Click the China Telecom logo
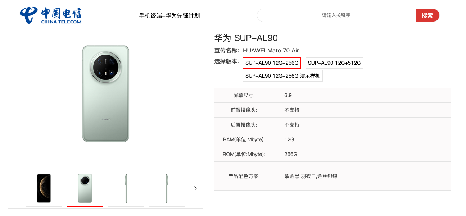466x216 pixels. [x=50, y=15]
